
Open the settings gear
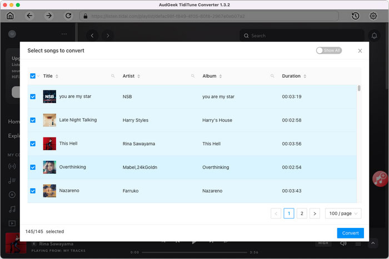pyautogui.click(x=373, y=16)
